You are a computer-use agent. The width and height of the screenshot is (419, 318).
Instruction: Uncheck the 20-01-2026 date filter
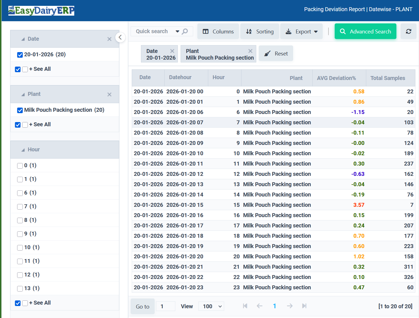click(20, 55)
